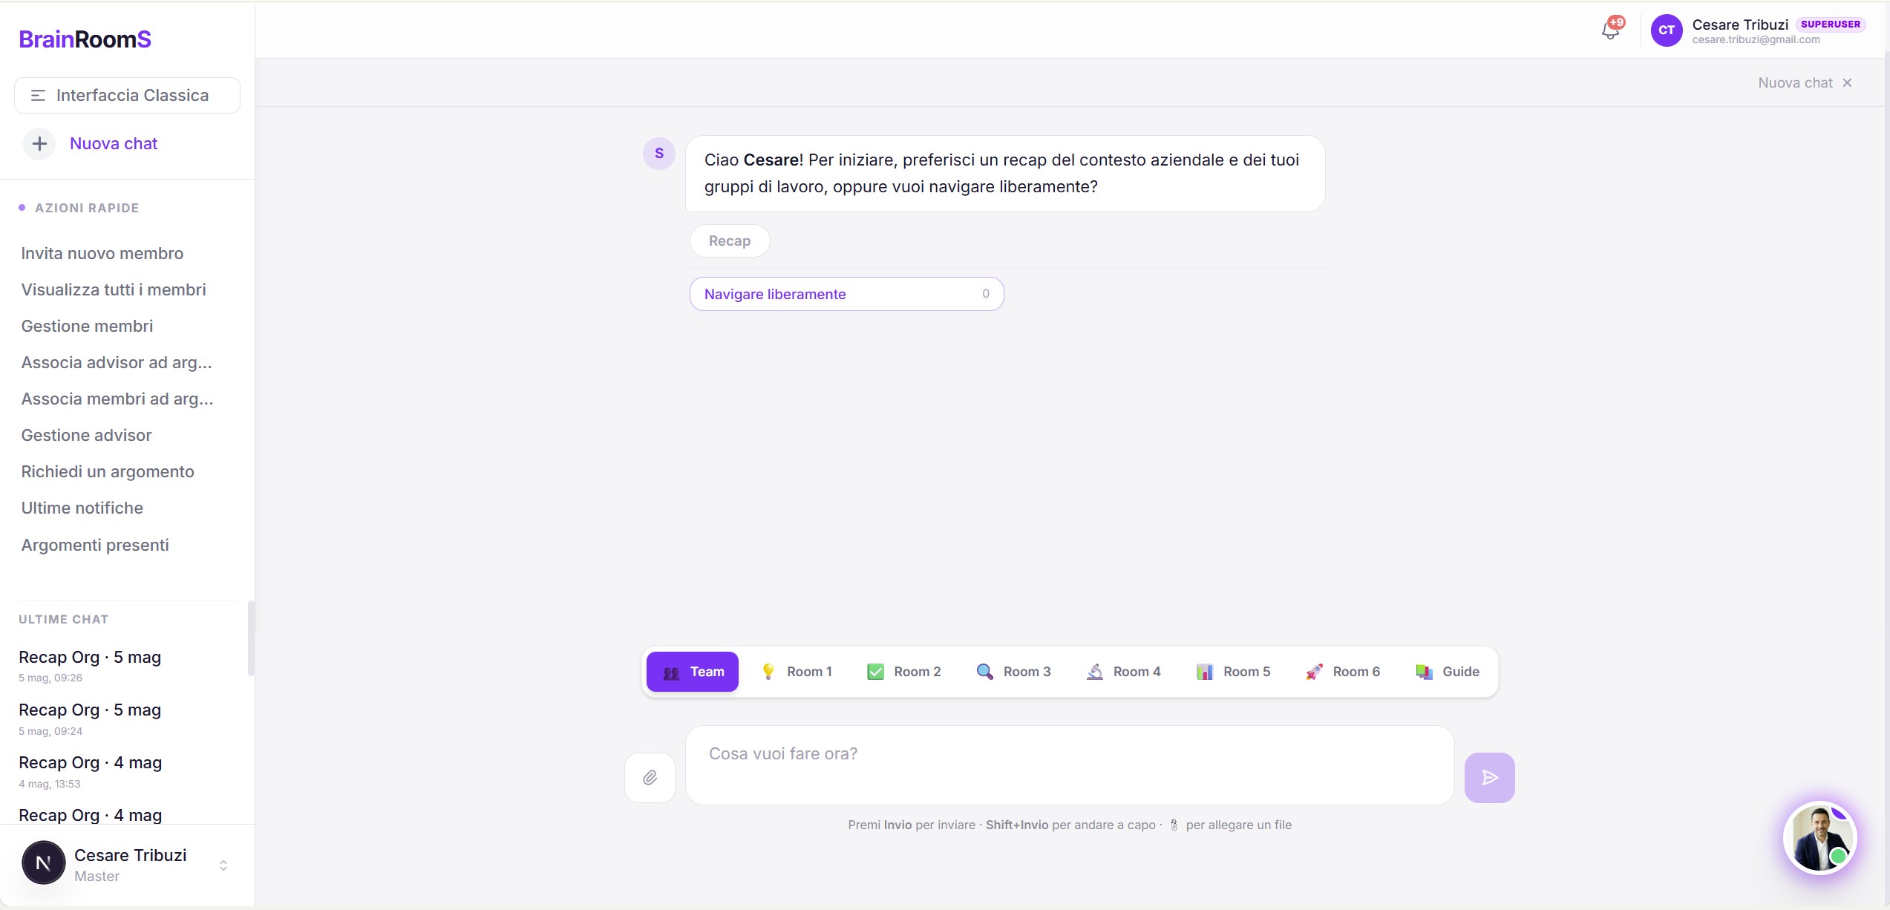This screenshot has width=1890, height=910.
Task: Click the Nuova chat tab label in header
Action: 1795,82
